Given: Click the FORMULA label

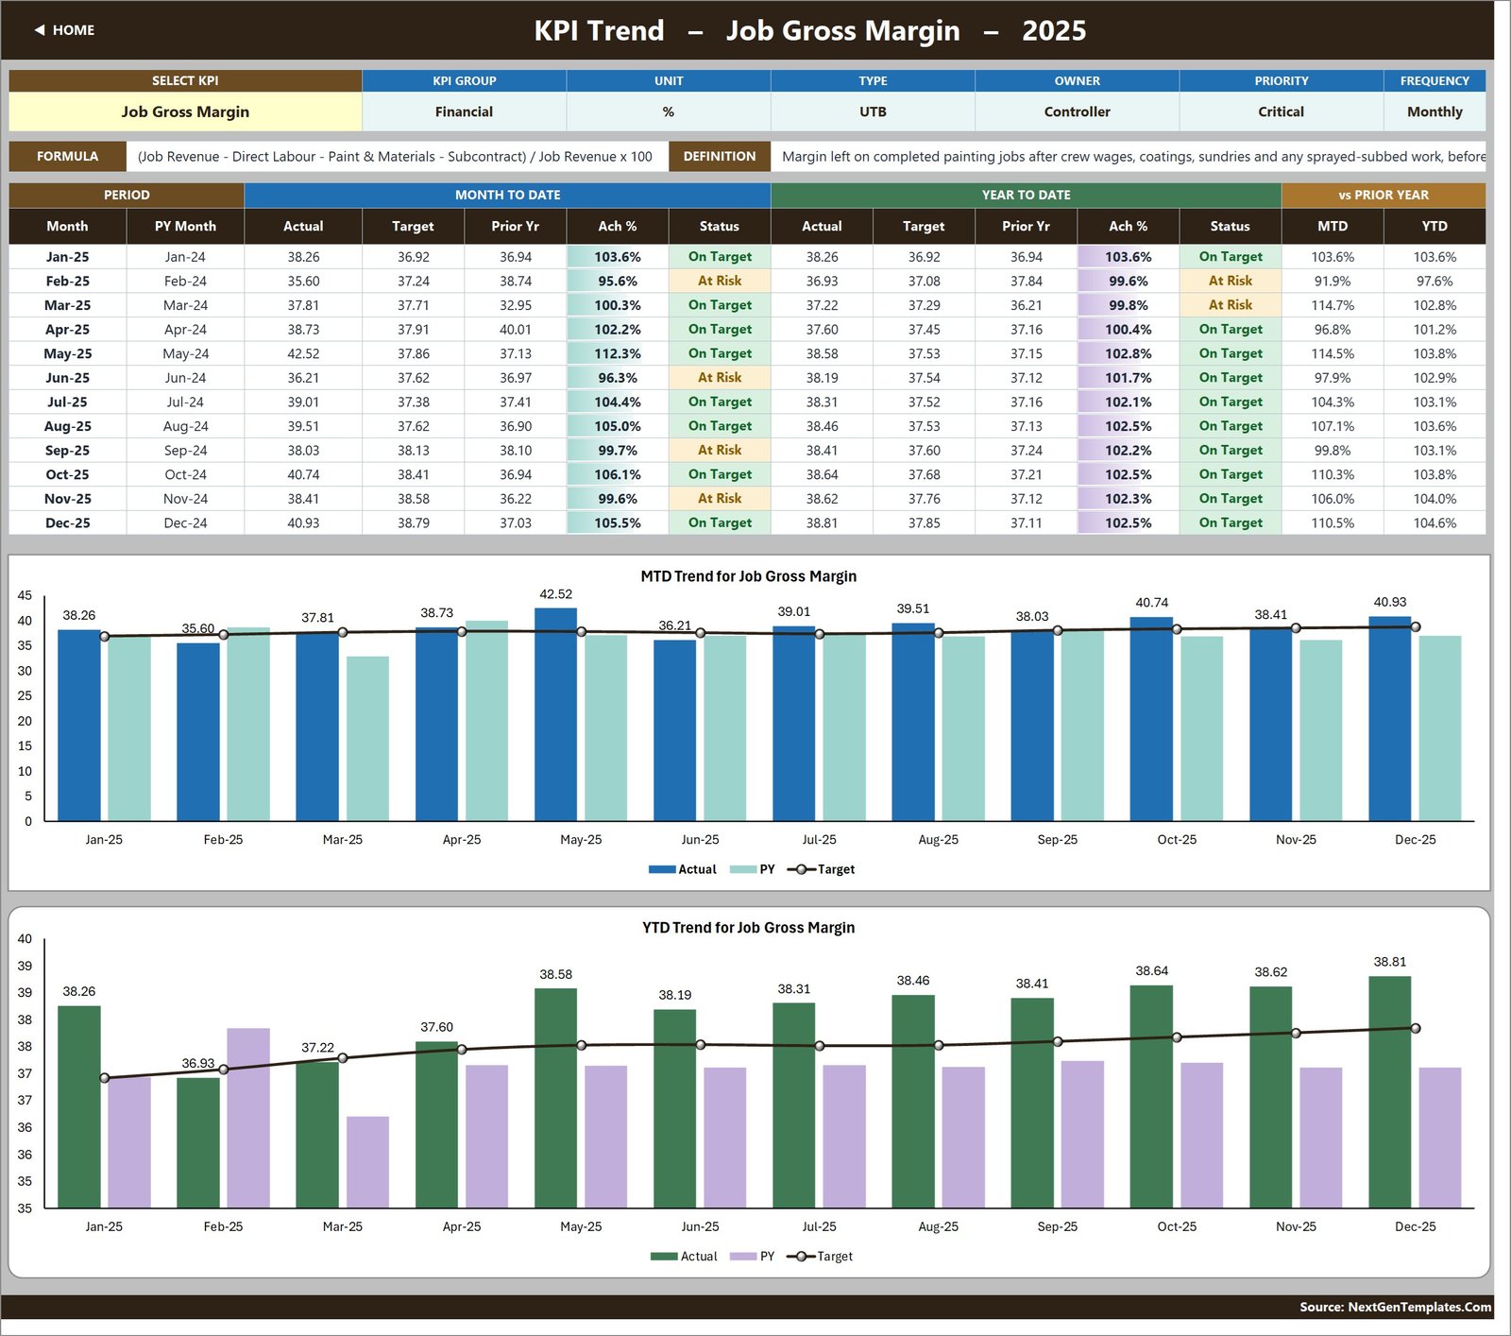Looking at the screenshot, I should coord(67,157).
